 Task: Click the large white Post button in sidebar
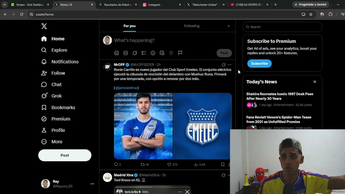pyautogui.click(x=65, y=155)
